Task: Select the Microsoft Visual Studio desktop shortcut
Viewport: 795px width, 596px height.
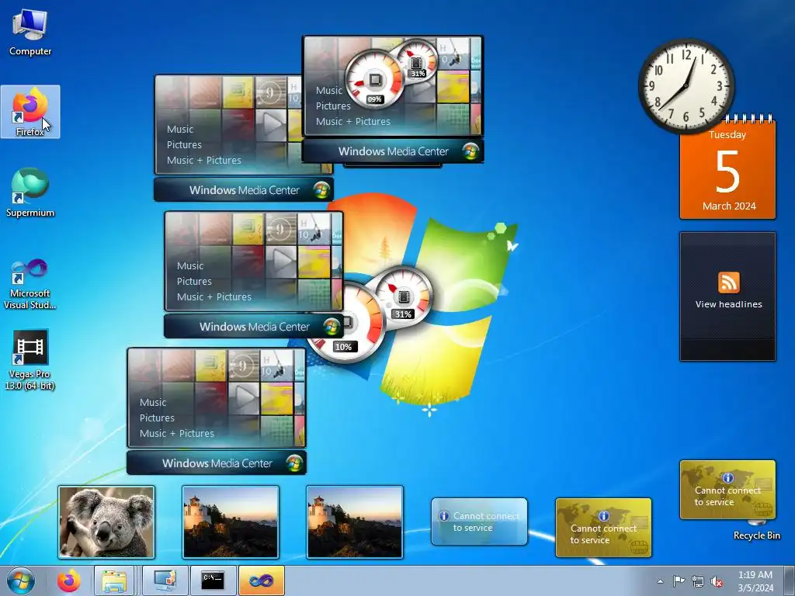Action: tap(30, 284)
